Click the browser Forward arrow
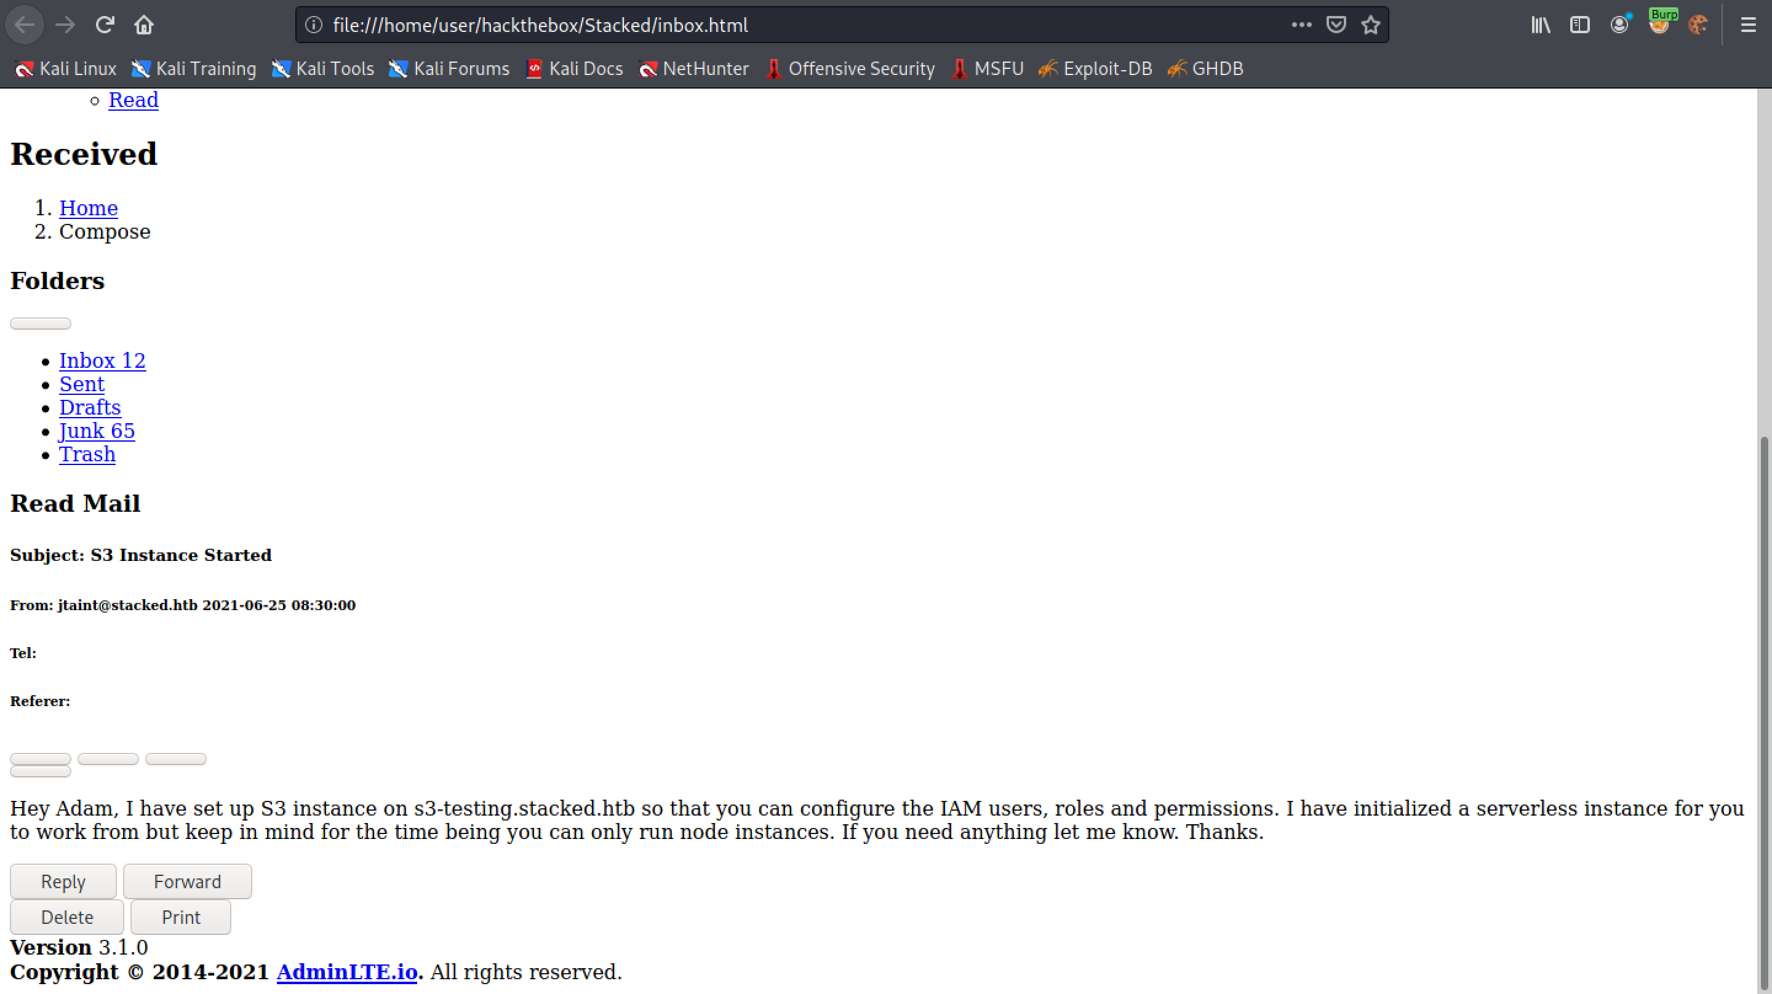1772x994 pixels. (65, 25)
